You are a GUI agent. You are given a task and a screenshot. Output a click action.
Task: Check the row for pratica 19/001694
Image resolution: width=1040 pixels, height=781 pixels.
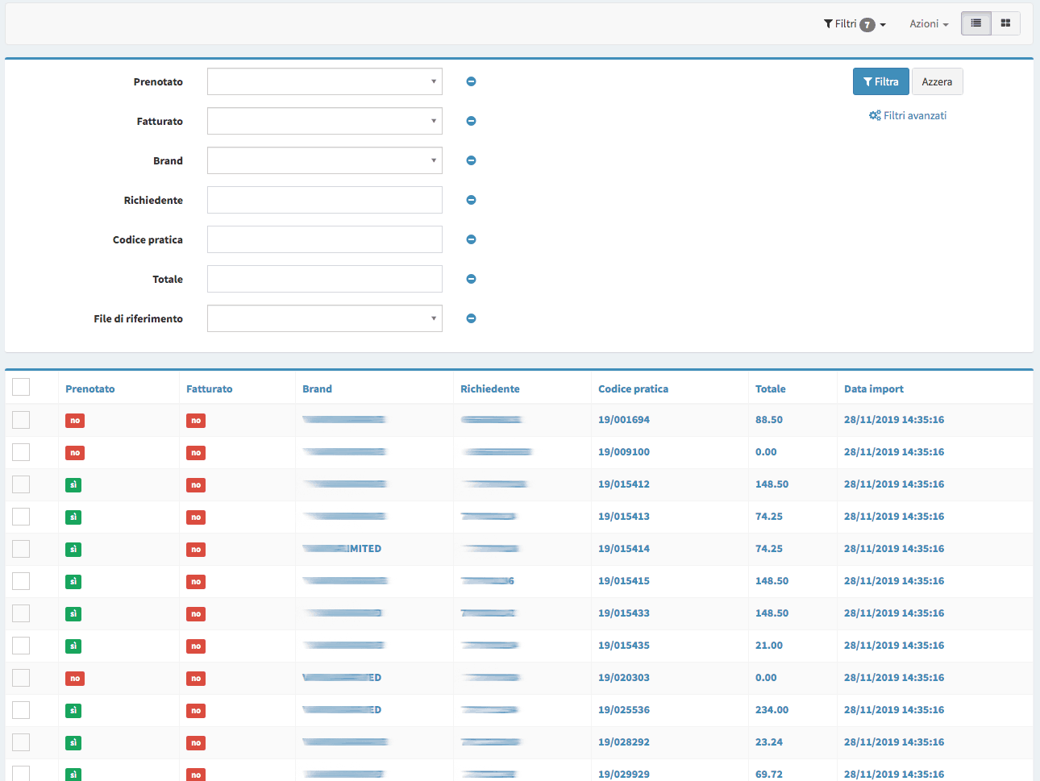click(21, 420)
